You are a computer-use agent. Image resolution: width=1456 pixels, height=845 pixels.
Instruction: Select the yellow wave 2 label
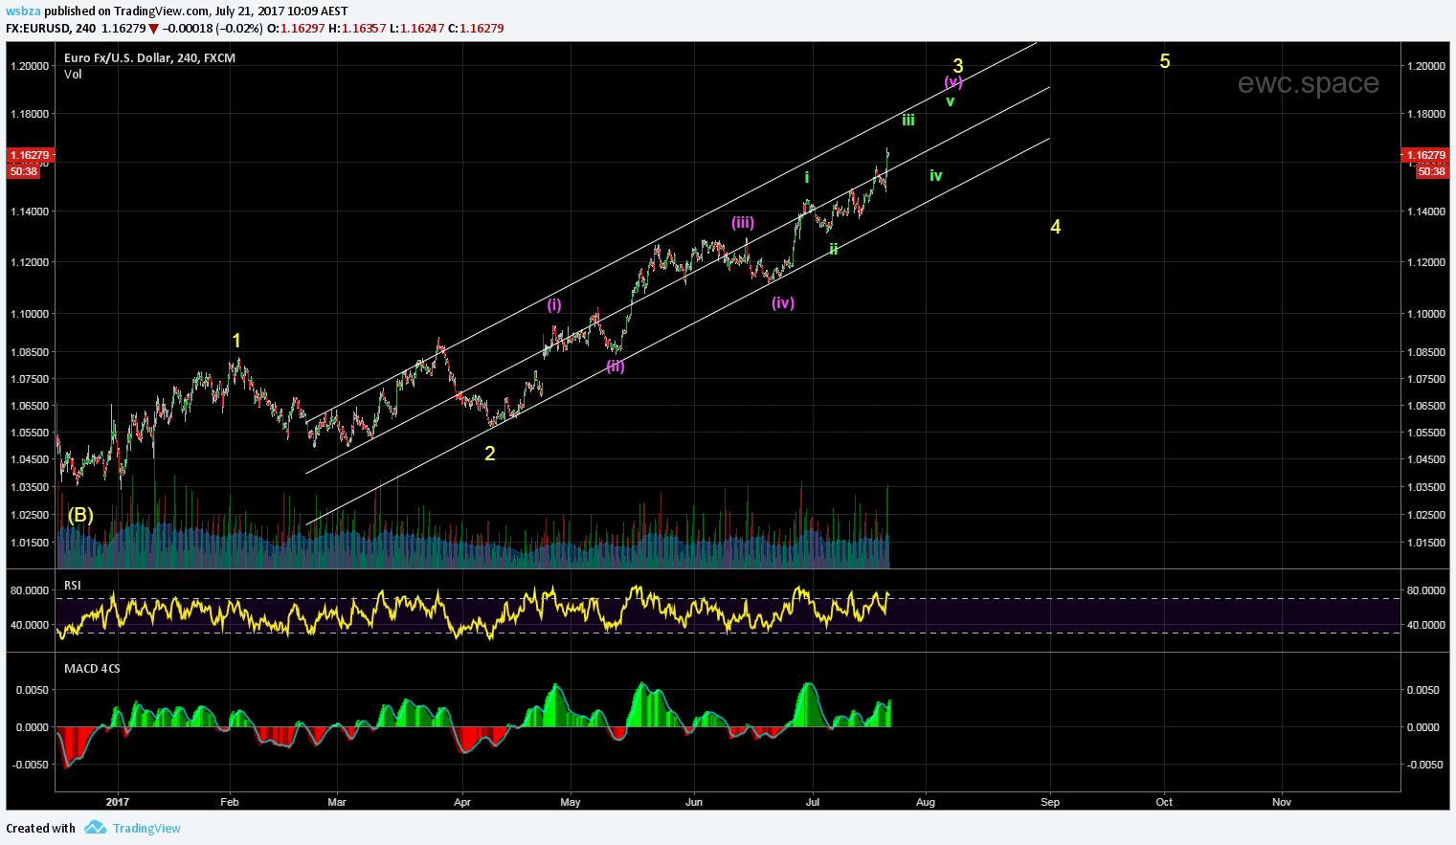(x=489, y=454)
